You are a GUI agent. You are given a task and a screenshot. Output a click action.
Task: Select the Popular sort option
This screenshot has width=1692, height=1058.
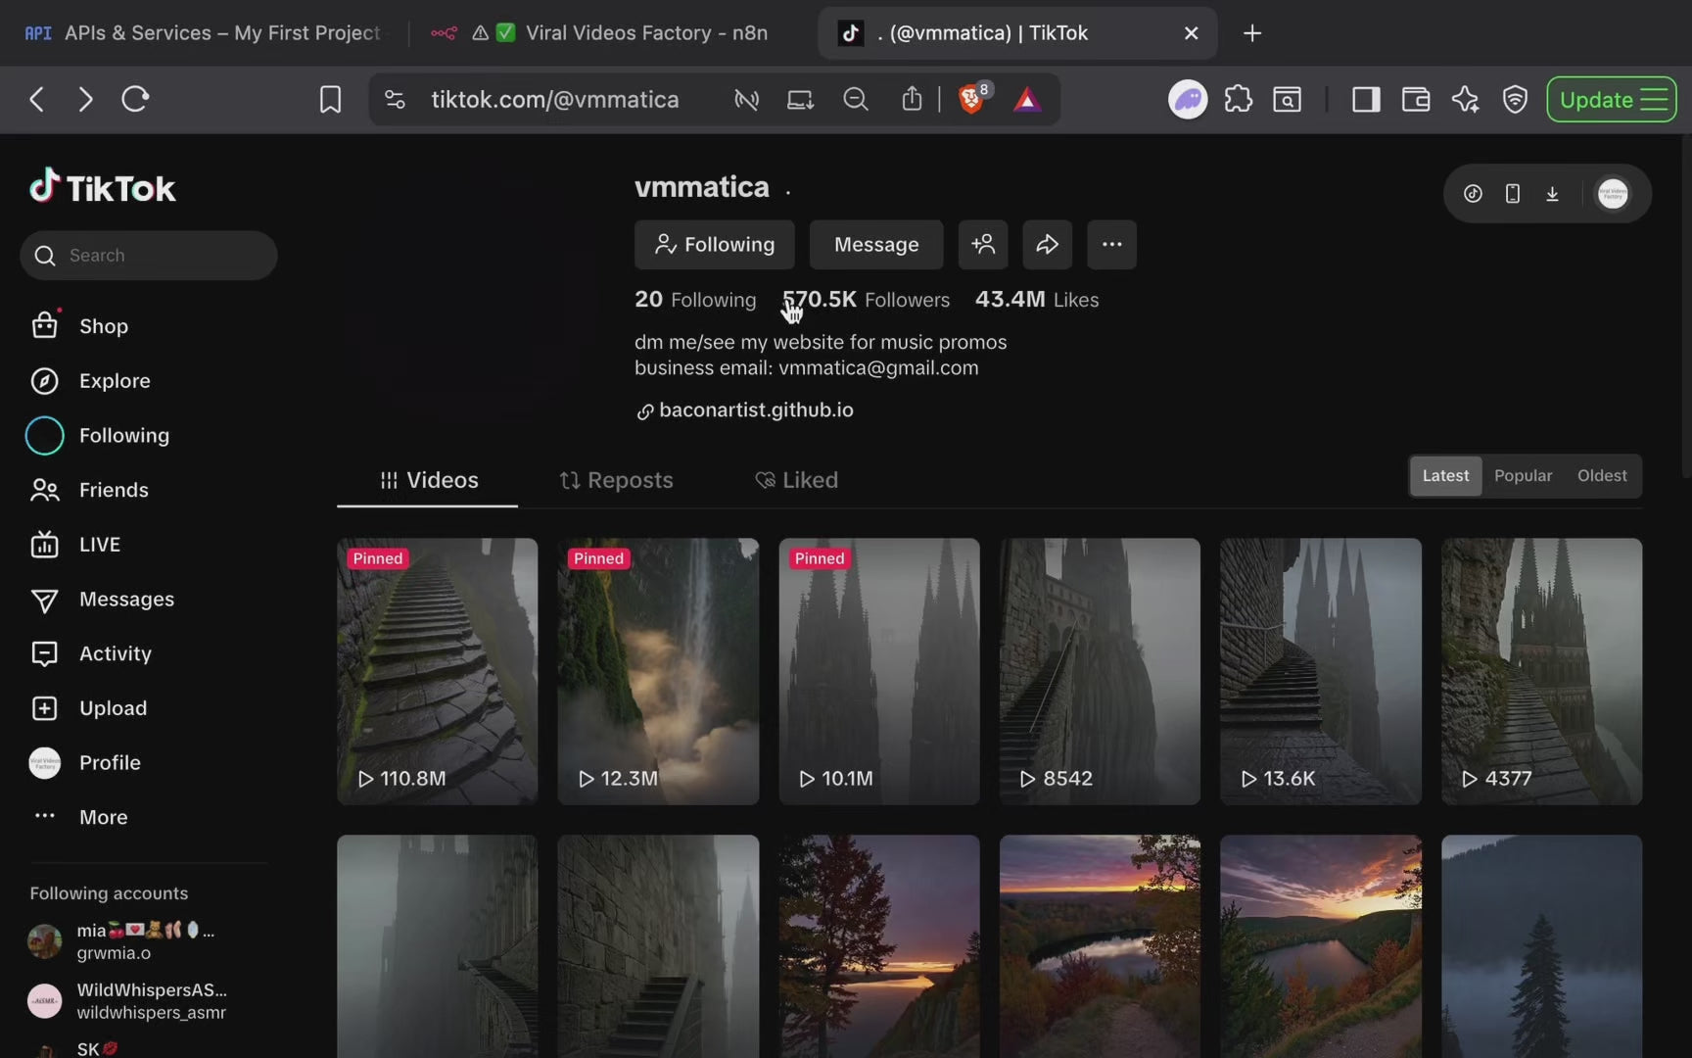click(x=1523, y=476)
